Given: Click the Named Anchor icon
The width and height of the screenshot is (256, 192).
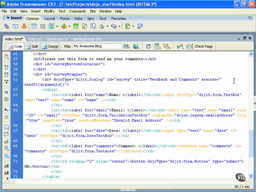Looking at the screenshot, I should pyautogui.click(x=25, y=26).
